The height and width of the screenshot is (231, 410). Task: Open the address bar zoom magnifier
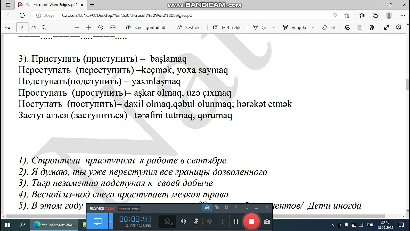click(336, 15)
